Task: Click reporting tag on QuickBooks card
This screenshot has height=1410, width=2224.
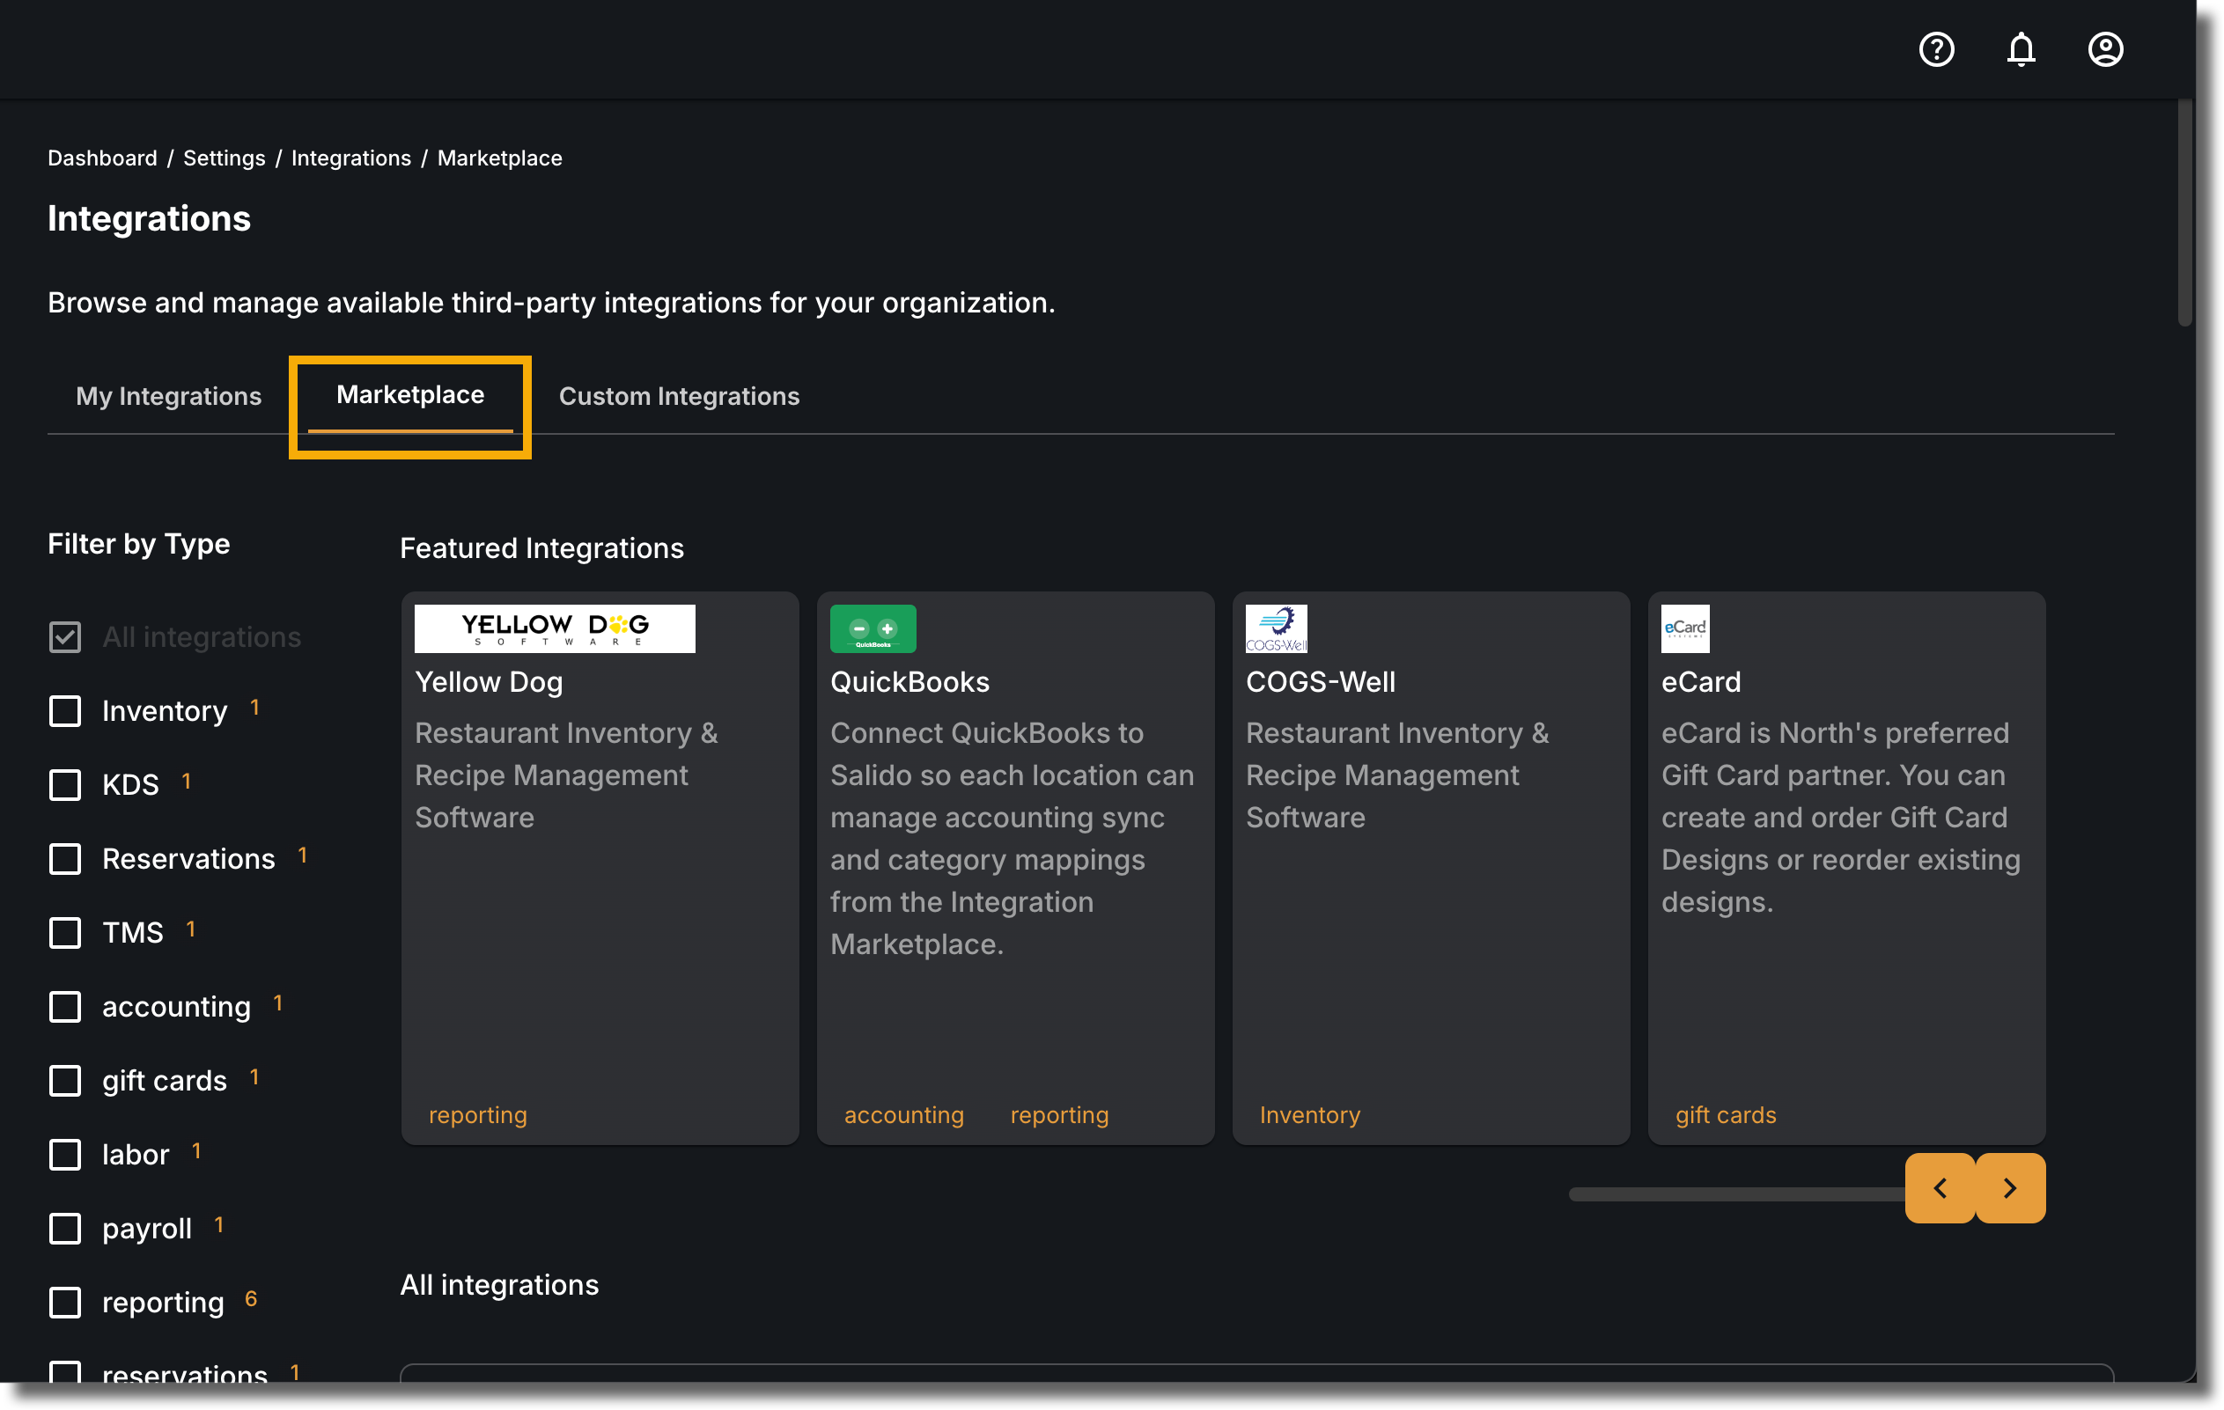Action: coord(1059,1114)
